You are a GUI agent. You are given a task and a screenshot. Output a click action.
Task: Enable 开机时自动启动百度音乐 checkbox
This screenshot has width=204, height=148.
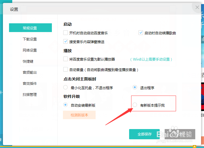(x=66, y=33)
